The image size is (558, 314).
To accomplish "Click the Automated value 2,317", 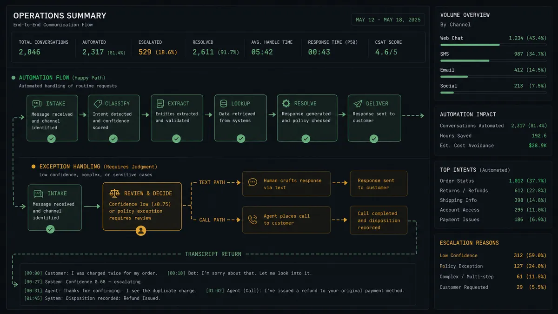I will point(93,52).
